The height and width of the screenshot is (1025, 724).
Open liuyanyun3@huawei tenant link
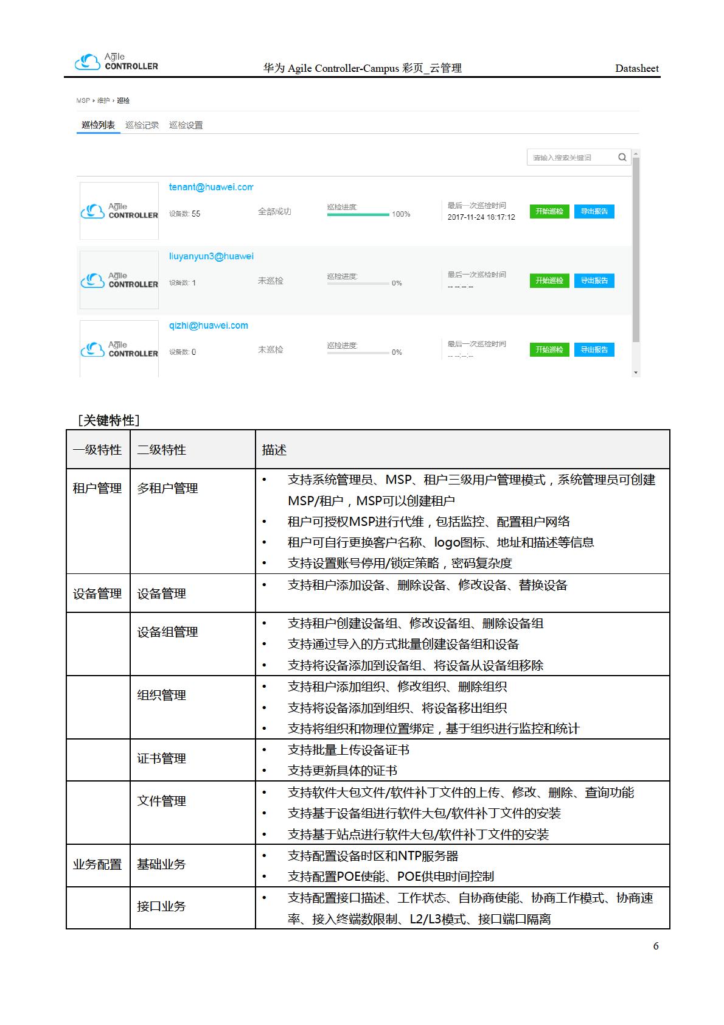[x=211, y=256]
